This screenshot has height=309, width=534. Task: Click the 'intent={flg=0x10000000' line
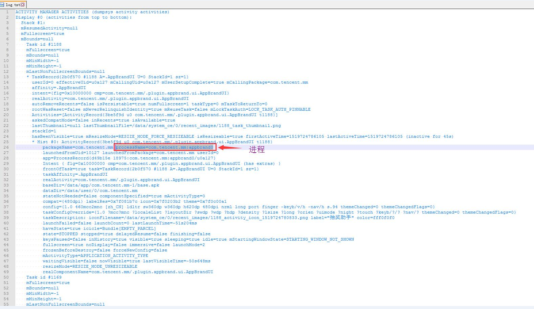click(x=131, y=93)
